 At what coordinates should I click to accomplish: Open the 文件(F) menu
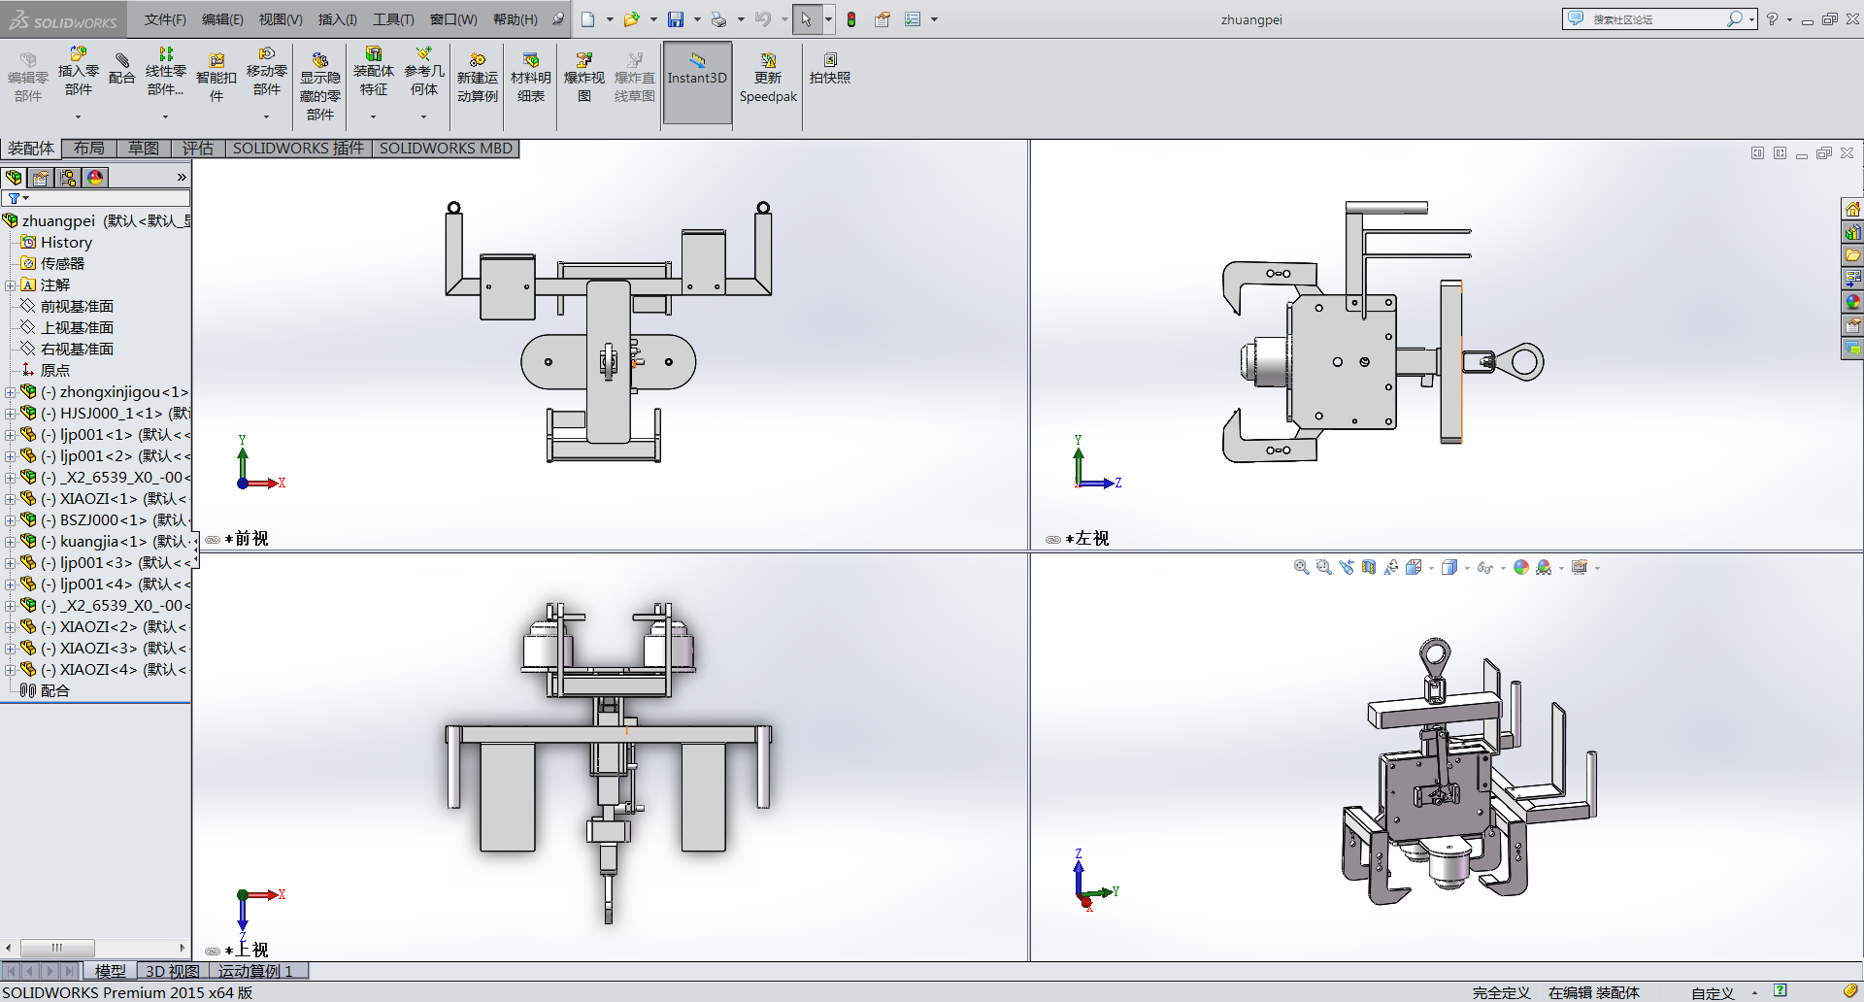pos(165,19)
